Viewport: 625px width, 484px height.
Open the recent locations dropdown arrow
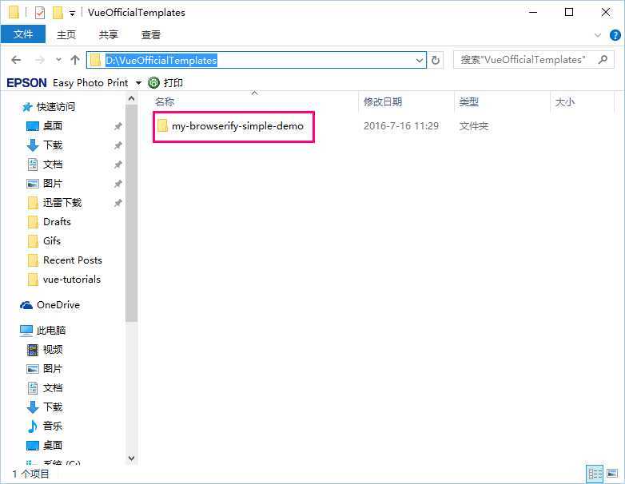click(x=58, y=60)
